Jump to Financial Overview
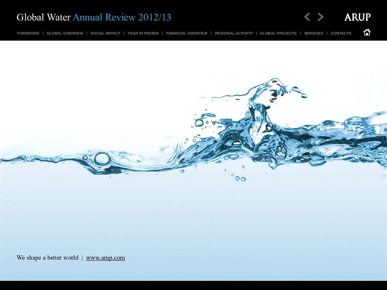Image resolution: width=387 pixels, height=290 pixels. point(187,33)
